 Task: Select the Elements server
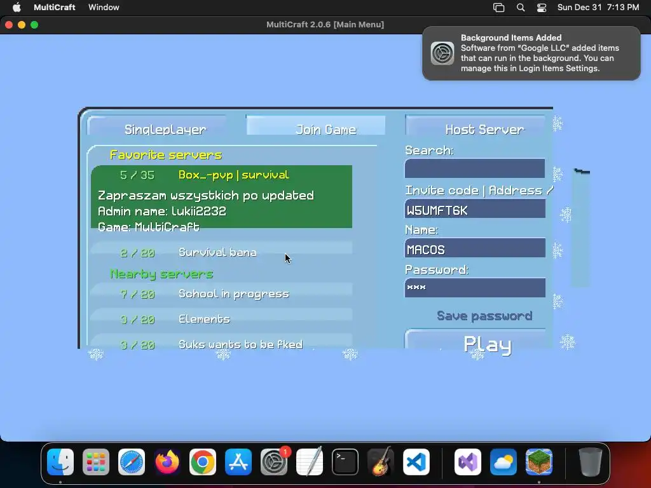tap(221, 319)
